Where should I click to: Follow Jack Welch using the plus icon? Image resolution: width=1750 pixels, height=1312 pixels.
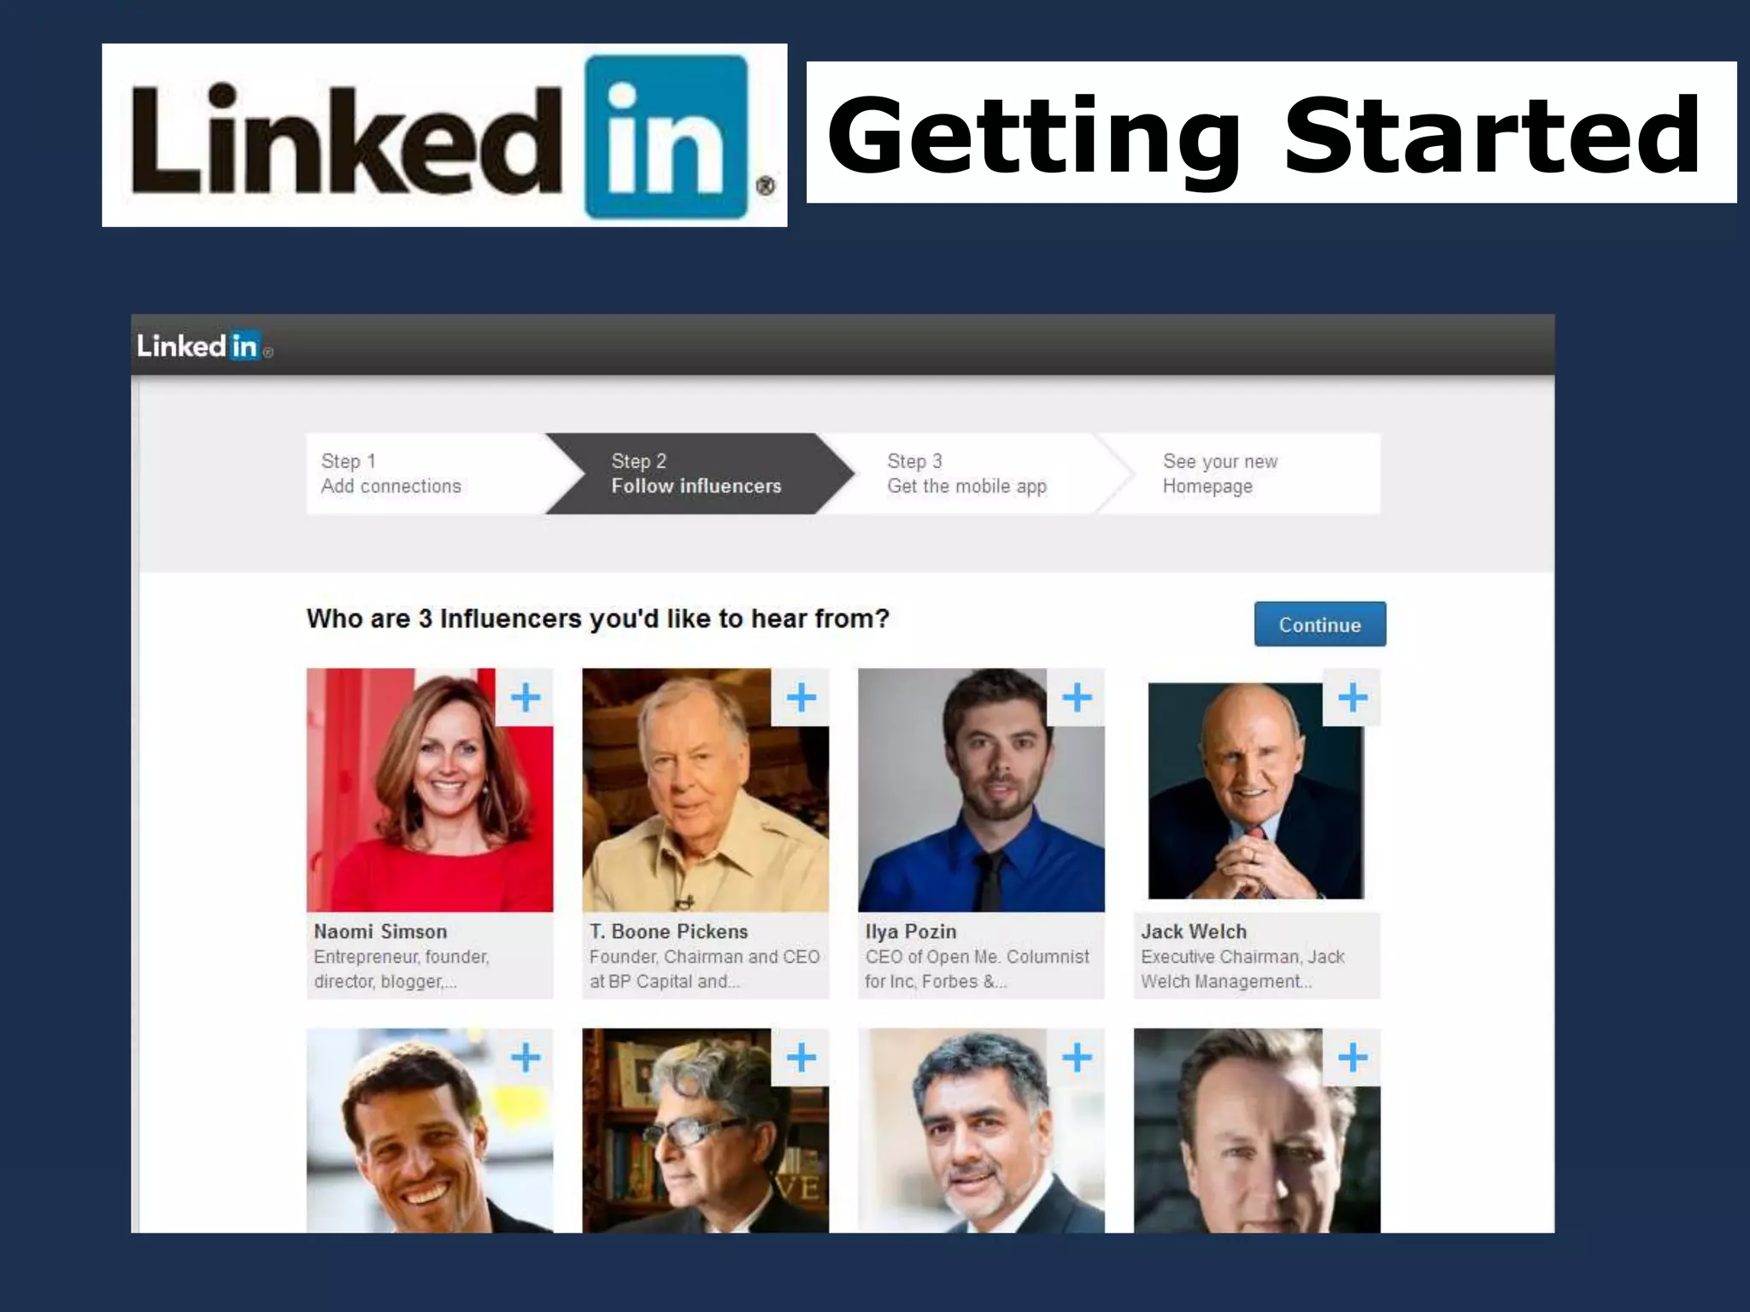click(x=1352, y=697)
